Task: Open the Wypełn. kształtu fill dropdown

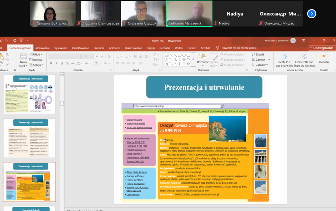Action: tap(233, 54)
